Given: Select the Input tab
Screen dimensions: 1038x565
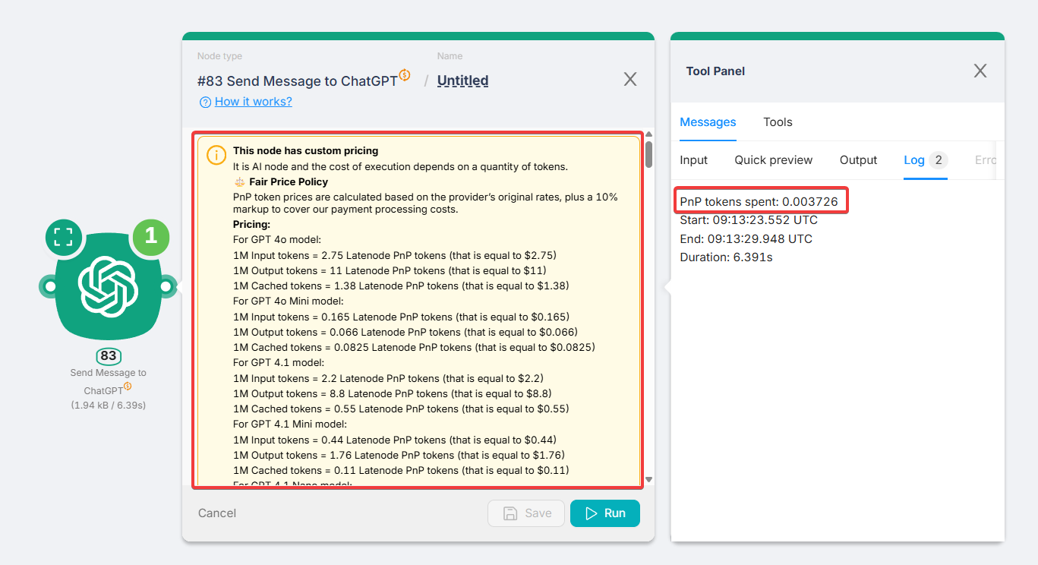Looking at the screenshot, I should coord(693,160).
